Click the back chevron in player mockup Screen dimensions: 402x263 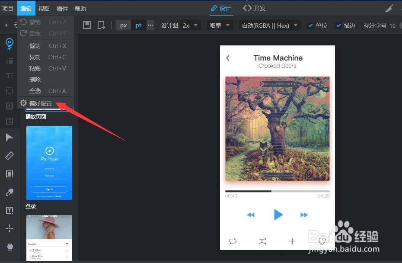(228, 58)
